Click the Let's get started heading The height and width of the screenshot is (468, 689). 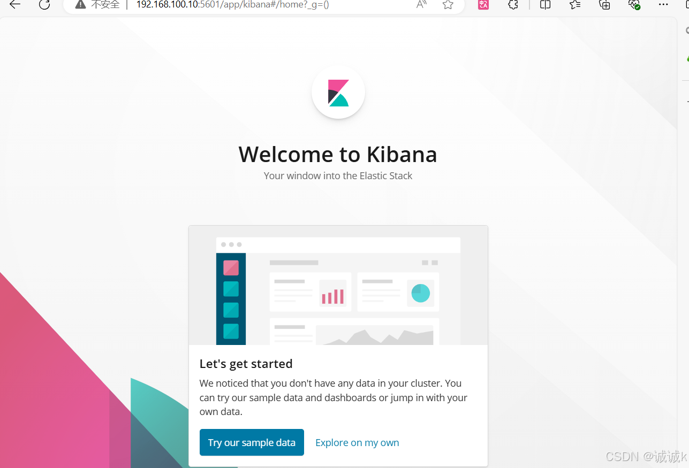[246, 364]
